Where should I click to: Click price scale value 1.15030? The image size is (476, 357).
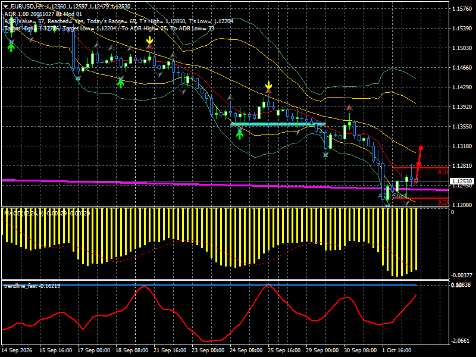click(462, 48)
